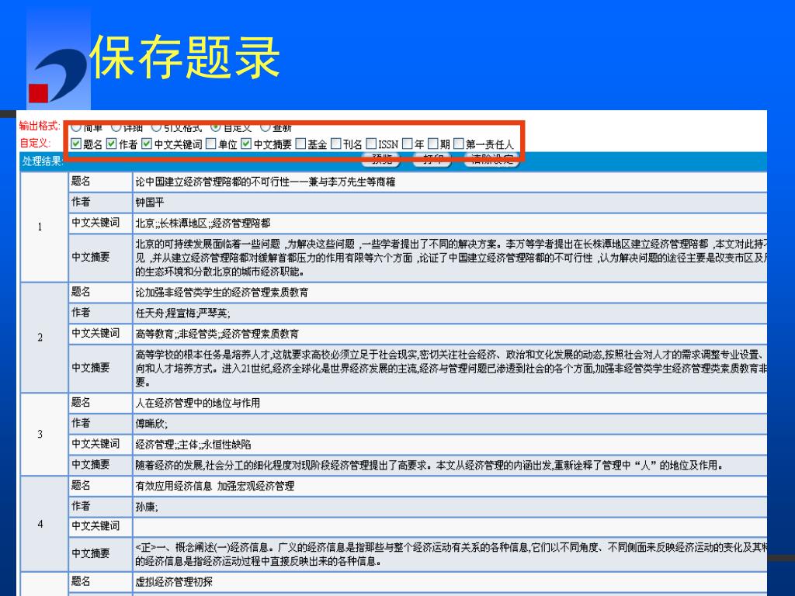This screenshot has height=596, width=795.
Task: Click record number 4 cell
Action: pyautogui.click(x=44, y=524)
